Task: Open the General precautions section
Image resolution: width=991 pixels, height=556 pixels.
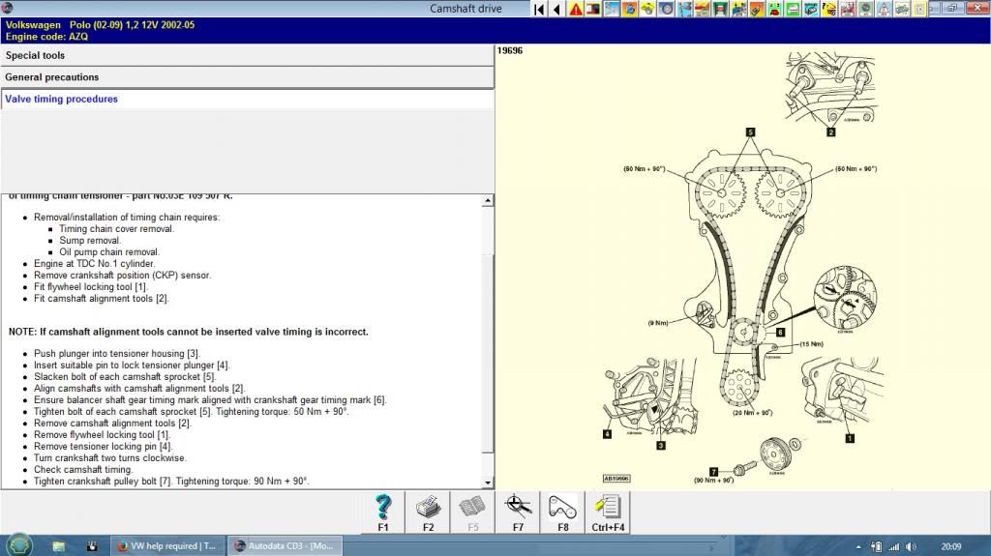Action: click(x=247, y=77)
